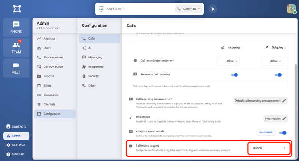Edit Default call recording announcement
This screenshot has height=161, width=299.
pos(260,101)
